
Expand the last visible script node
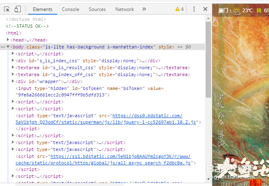tap(13, 176)
